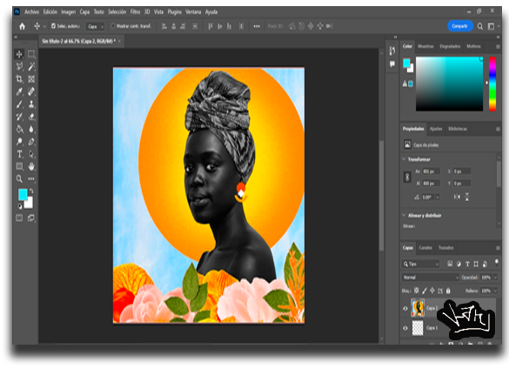The width and height of the screenshot is (509, 382).
Task: Collapse the 'Alinear y distribuir' section
Action: coord(404,215)
